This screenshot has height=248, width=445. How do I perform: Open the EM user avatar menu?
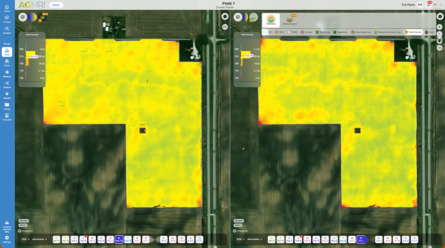coord(420,4)
